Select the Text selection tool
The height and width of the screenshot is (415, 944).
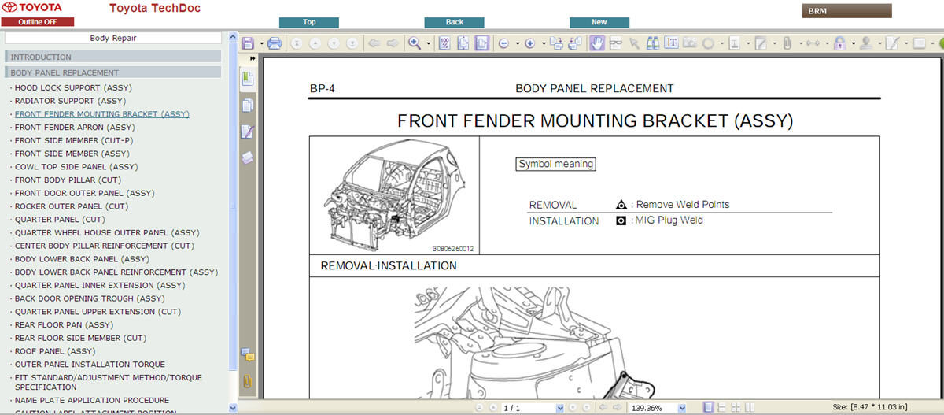tap(671, 43)
